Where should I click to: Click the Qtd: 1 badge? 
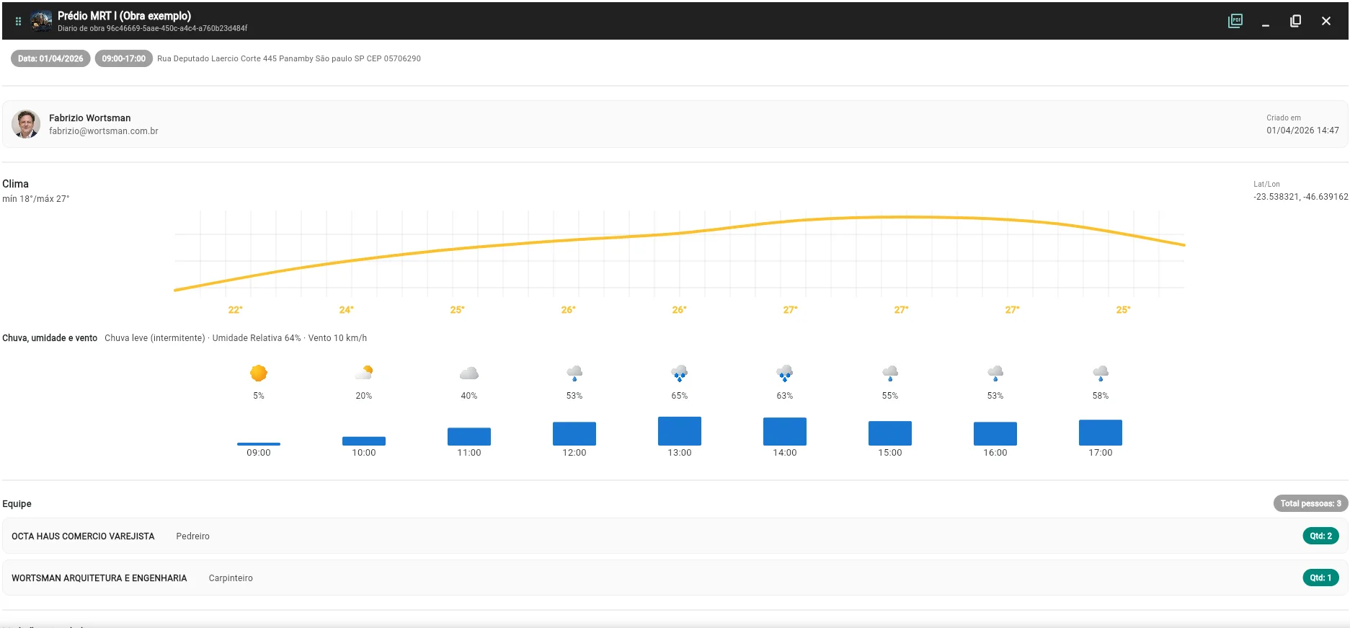[x=1320, y=578]
